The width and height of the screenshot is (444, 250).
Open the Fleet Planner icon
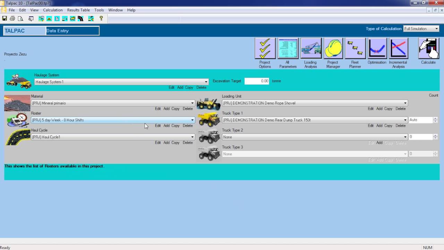(x=355, y=48)
